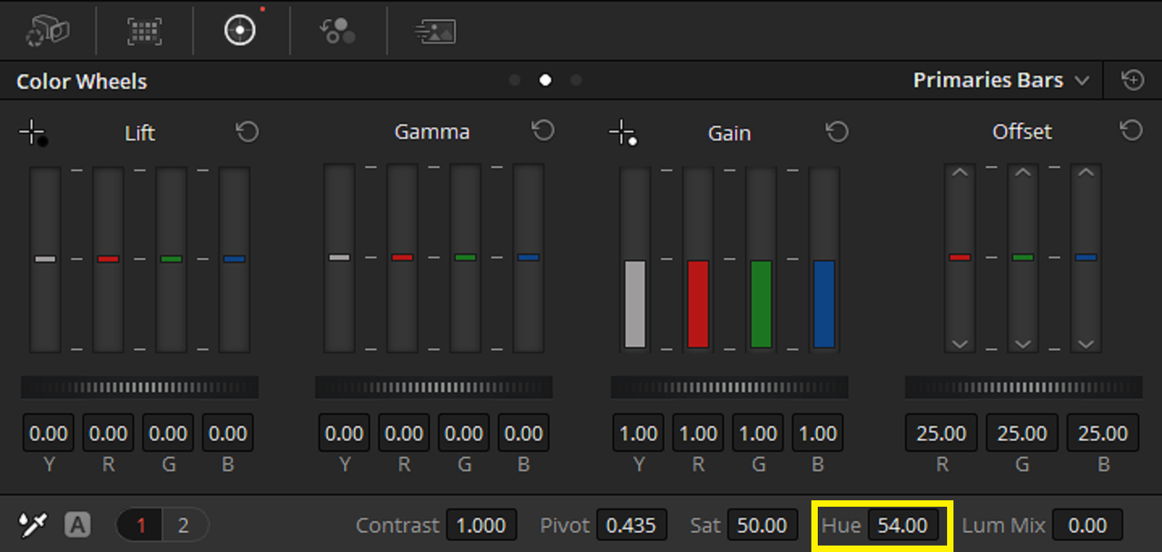Select the Sat value field
This screenshot has height=552, width=1162.
pyautogui.click(x=763, y=525)
